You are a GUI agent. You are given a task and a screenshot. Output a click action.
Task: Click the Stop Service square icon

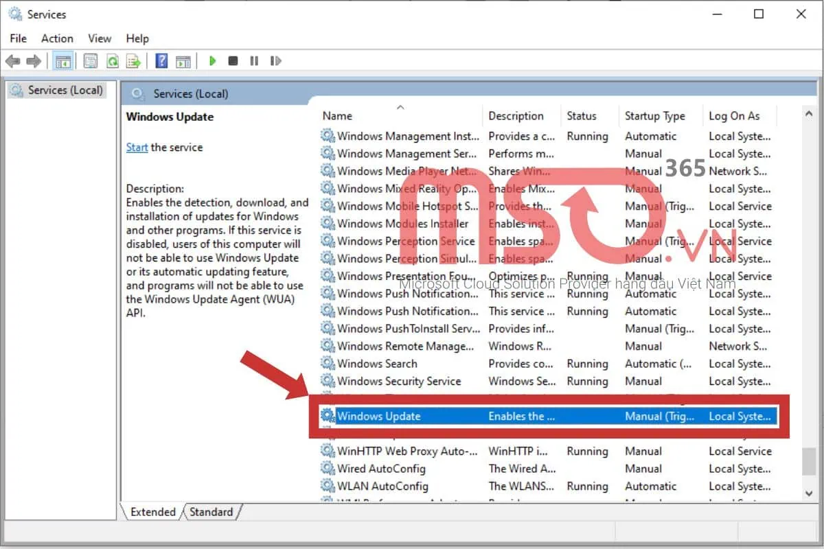(x=233, y=61)
